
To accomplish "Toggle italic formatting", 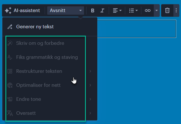I will click(x=102, y=10).
